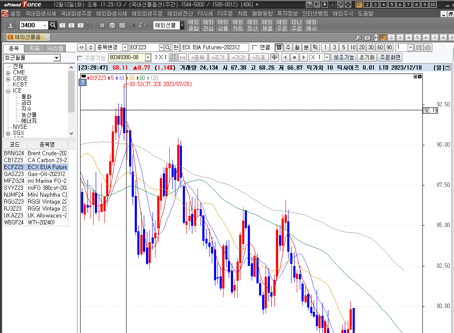This screenshot has height=333, width=454.
Task: Click the crosshair move icon in the chart toolbar
Action: tap(274, 58)
